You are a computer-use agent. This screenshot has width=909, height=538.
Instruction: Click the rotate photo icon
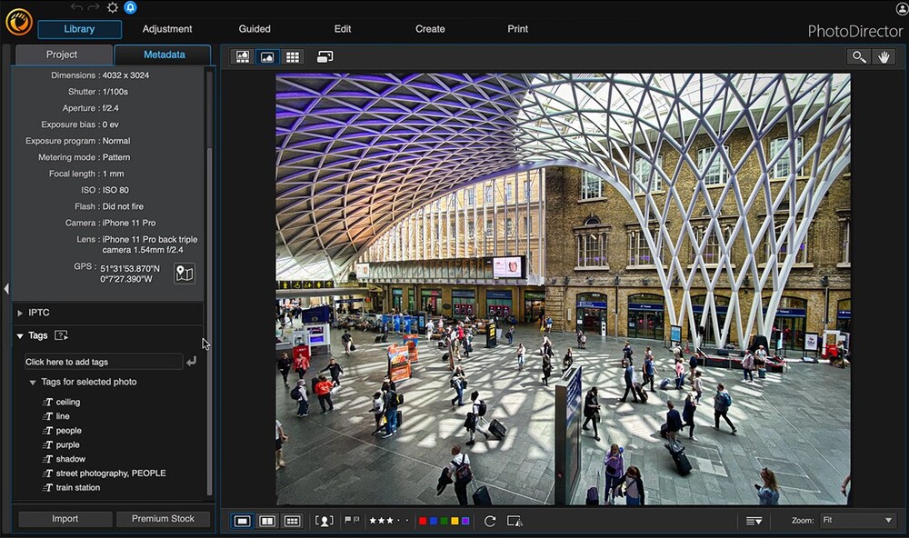(x=488, y=520)
